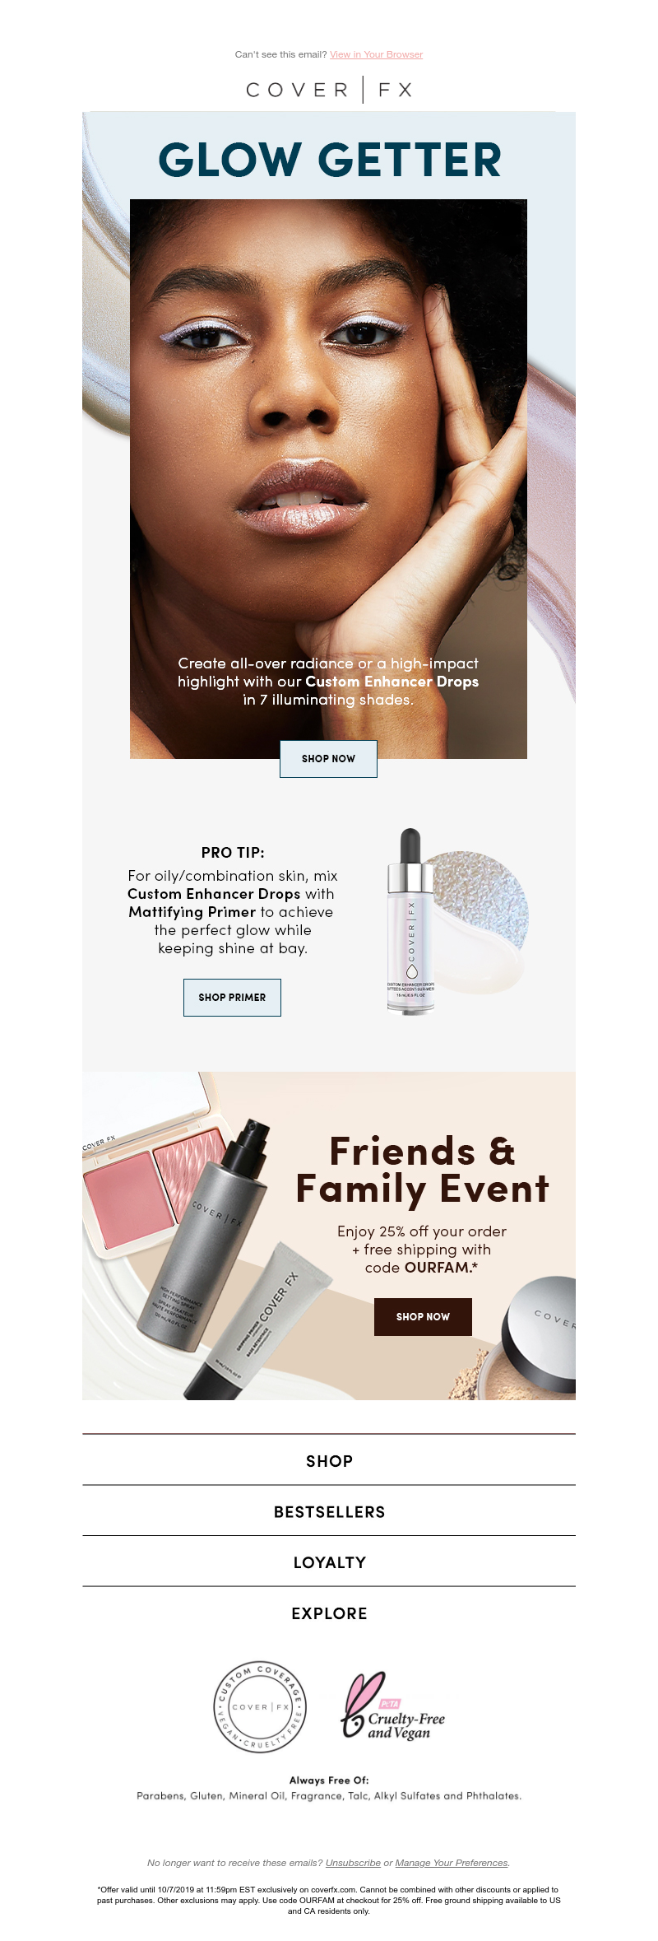This screenshot has width=658, height=1941.
Task: Click the Cover FX logo at top
Action: (329, 90)
